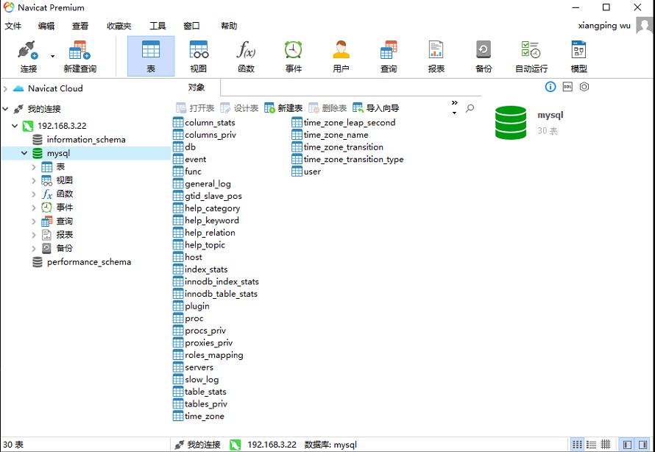Select the 对象 tab
Screen dimensions: 655x452
(196, 88)
